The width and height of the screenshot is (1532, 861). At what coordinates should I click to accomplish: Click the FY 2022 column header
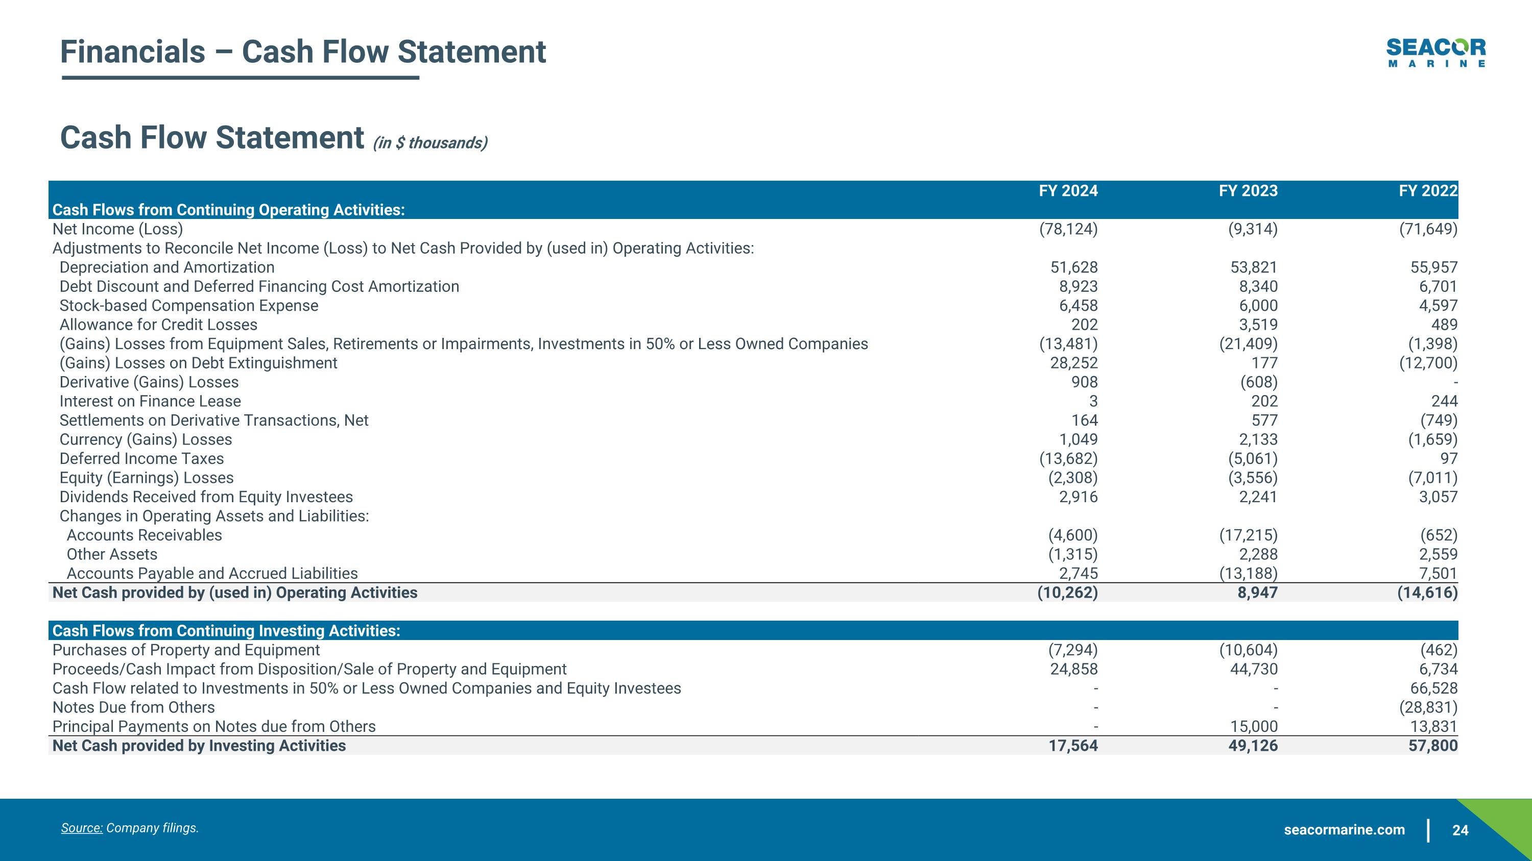pos(1428,191)
